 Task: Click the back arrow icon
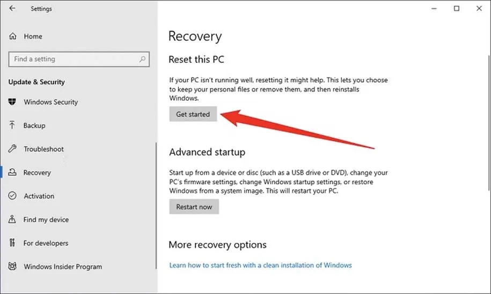coord(12,9)
